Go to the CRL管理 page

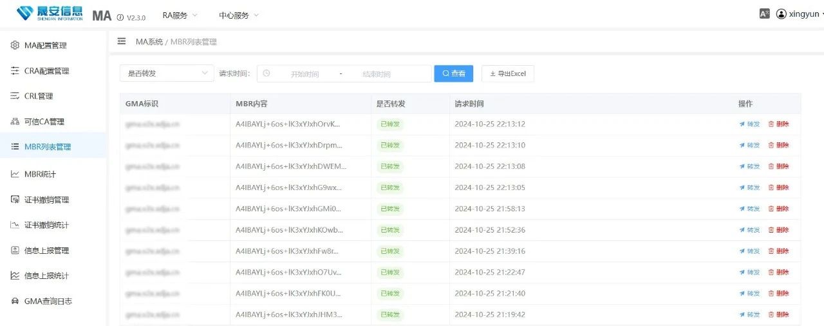(39, 96)
